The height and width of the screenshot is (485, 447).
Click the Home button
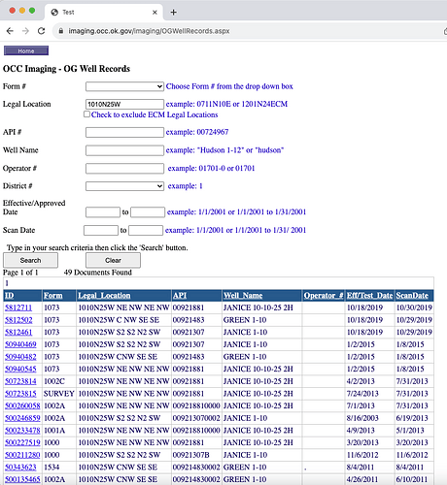coord(26,50)
